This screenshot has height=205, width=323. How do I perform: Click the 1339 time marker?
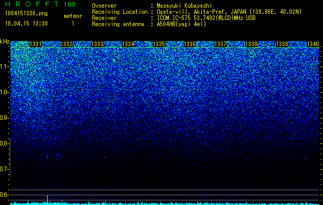282,44
